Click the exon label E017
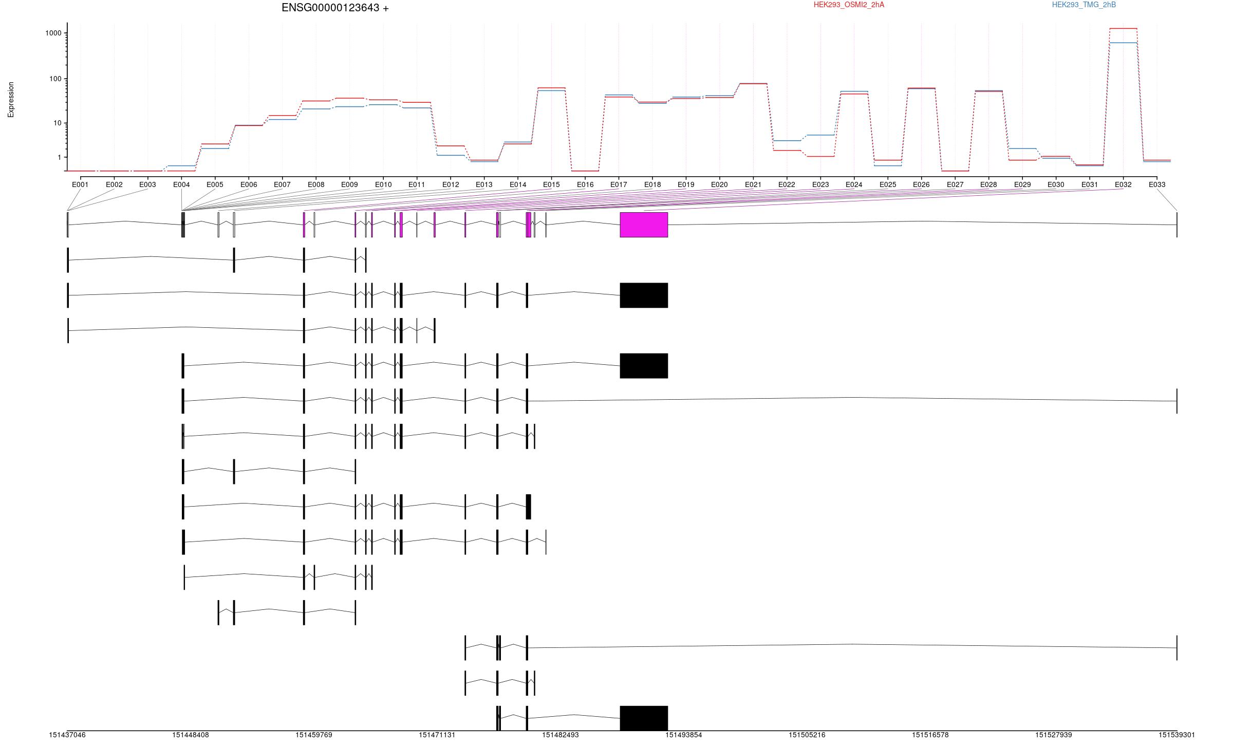1233x745 pixels. click(619, 184)
